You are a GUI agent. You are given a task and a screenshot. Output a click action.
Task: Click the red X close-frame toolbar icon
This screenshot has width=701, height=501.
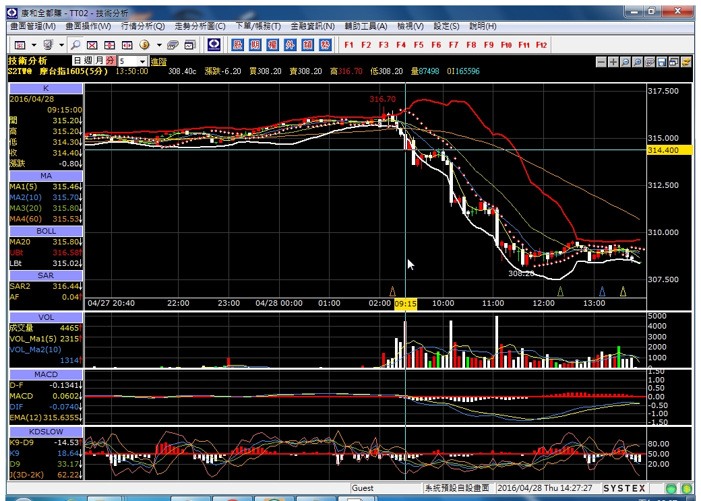[x=92, y=44]
